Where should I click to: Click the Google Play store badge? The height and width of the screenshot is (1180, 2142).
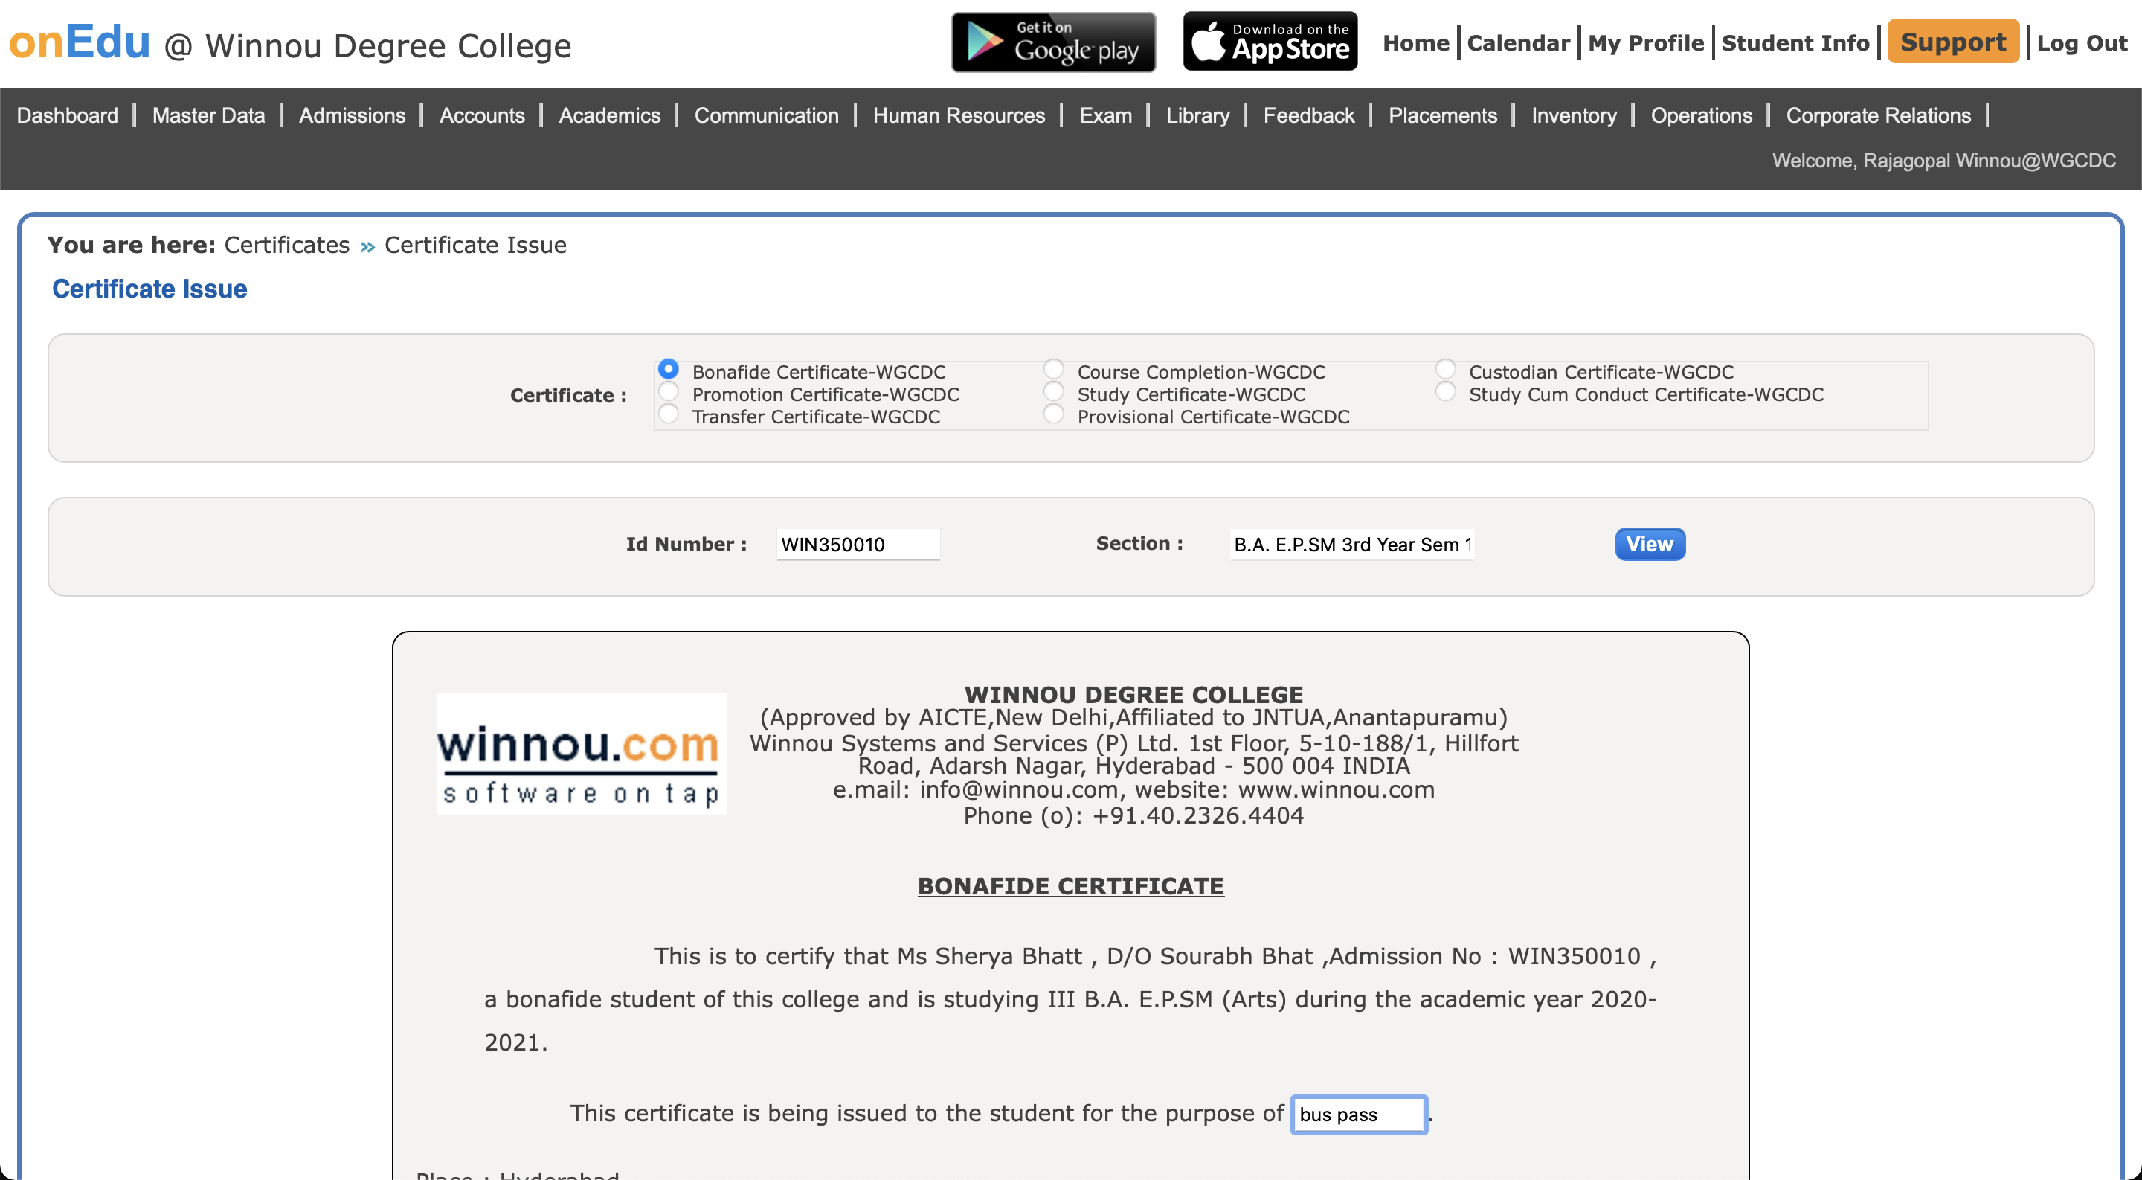coord(1052,42)
